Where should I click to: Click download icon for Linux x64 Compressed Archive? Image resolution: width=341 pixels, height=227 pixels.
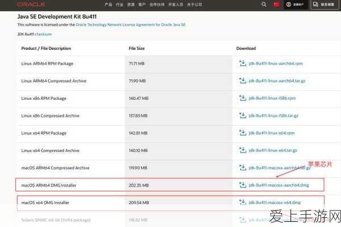[243, 150]
